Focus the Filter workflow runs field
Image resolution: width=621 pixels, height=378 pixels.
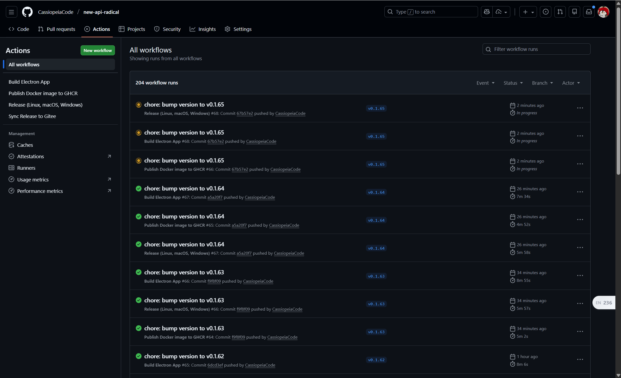pyautogui.click(x=536, y=49)
